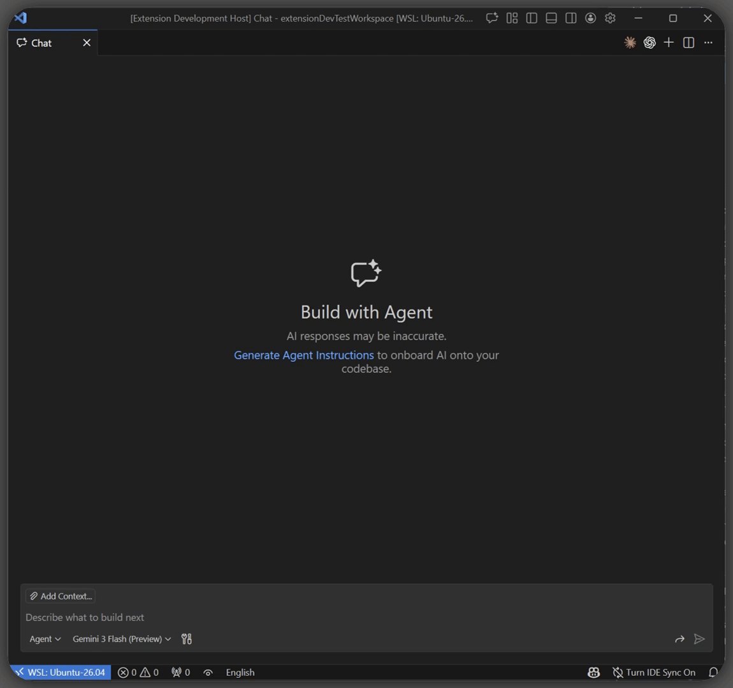Click the forwarded ports status item

point(180,672)
